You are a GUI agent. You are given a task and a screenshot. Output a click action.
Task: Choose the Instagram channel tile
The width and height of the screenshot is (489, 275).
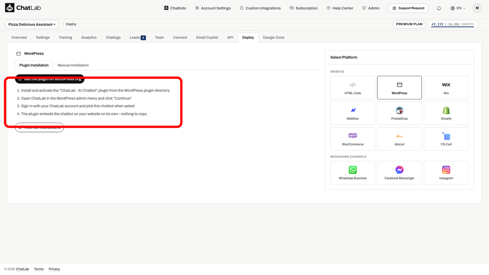(446, 173)
